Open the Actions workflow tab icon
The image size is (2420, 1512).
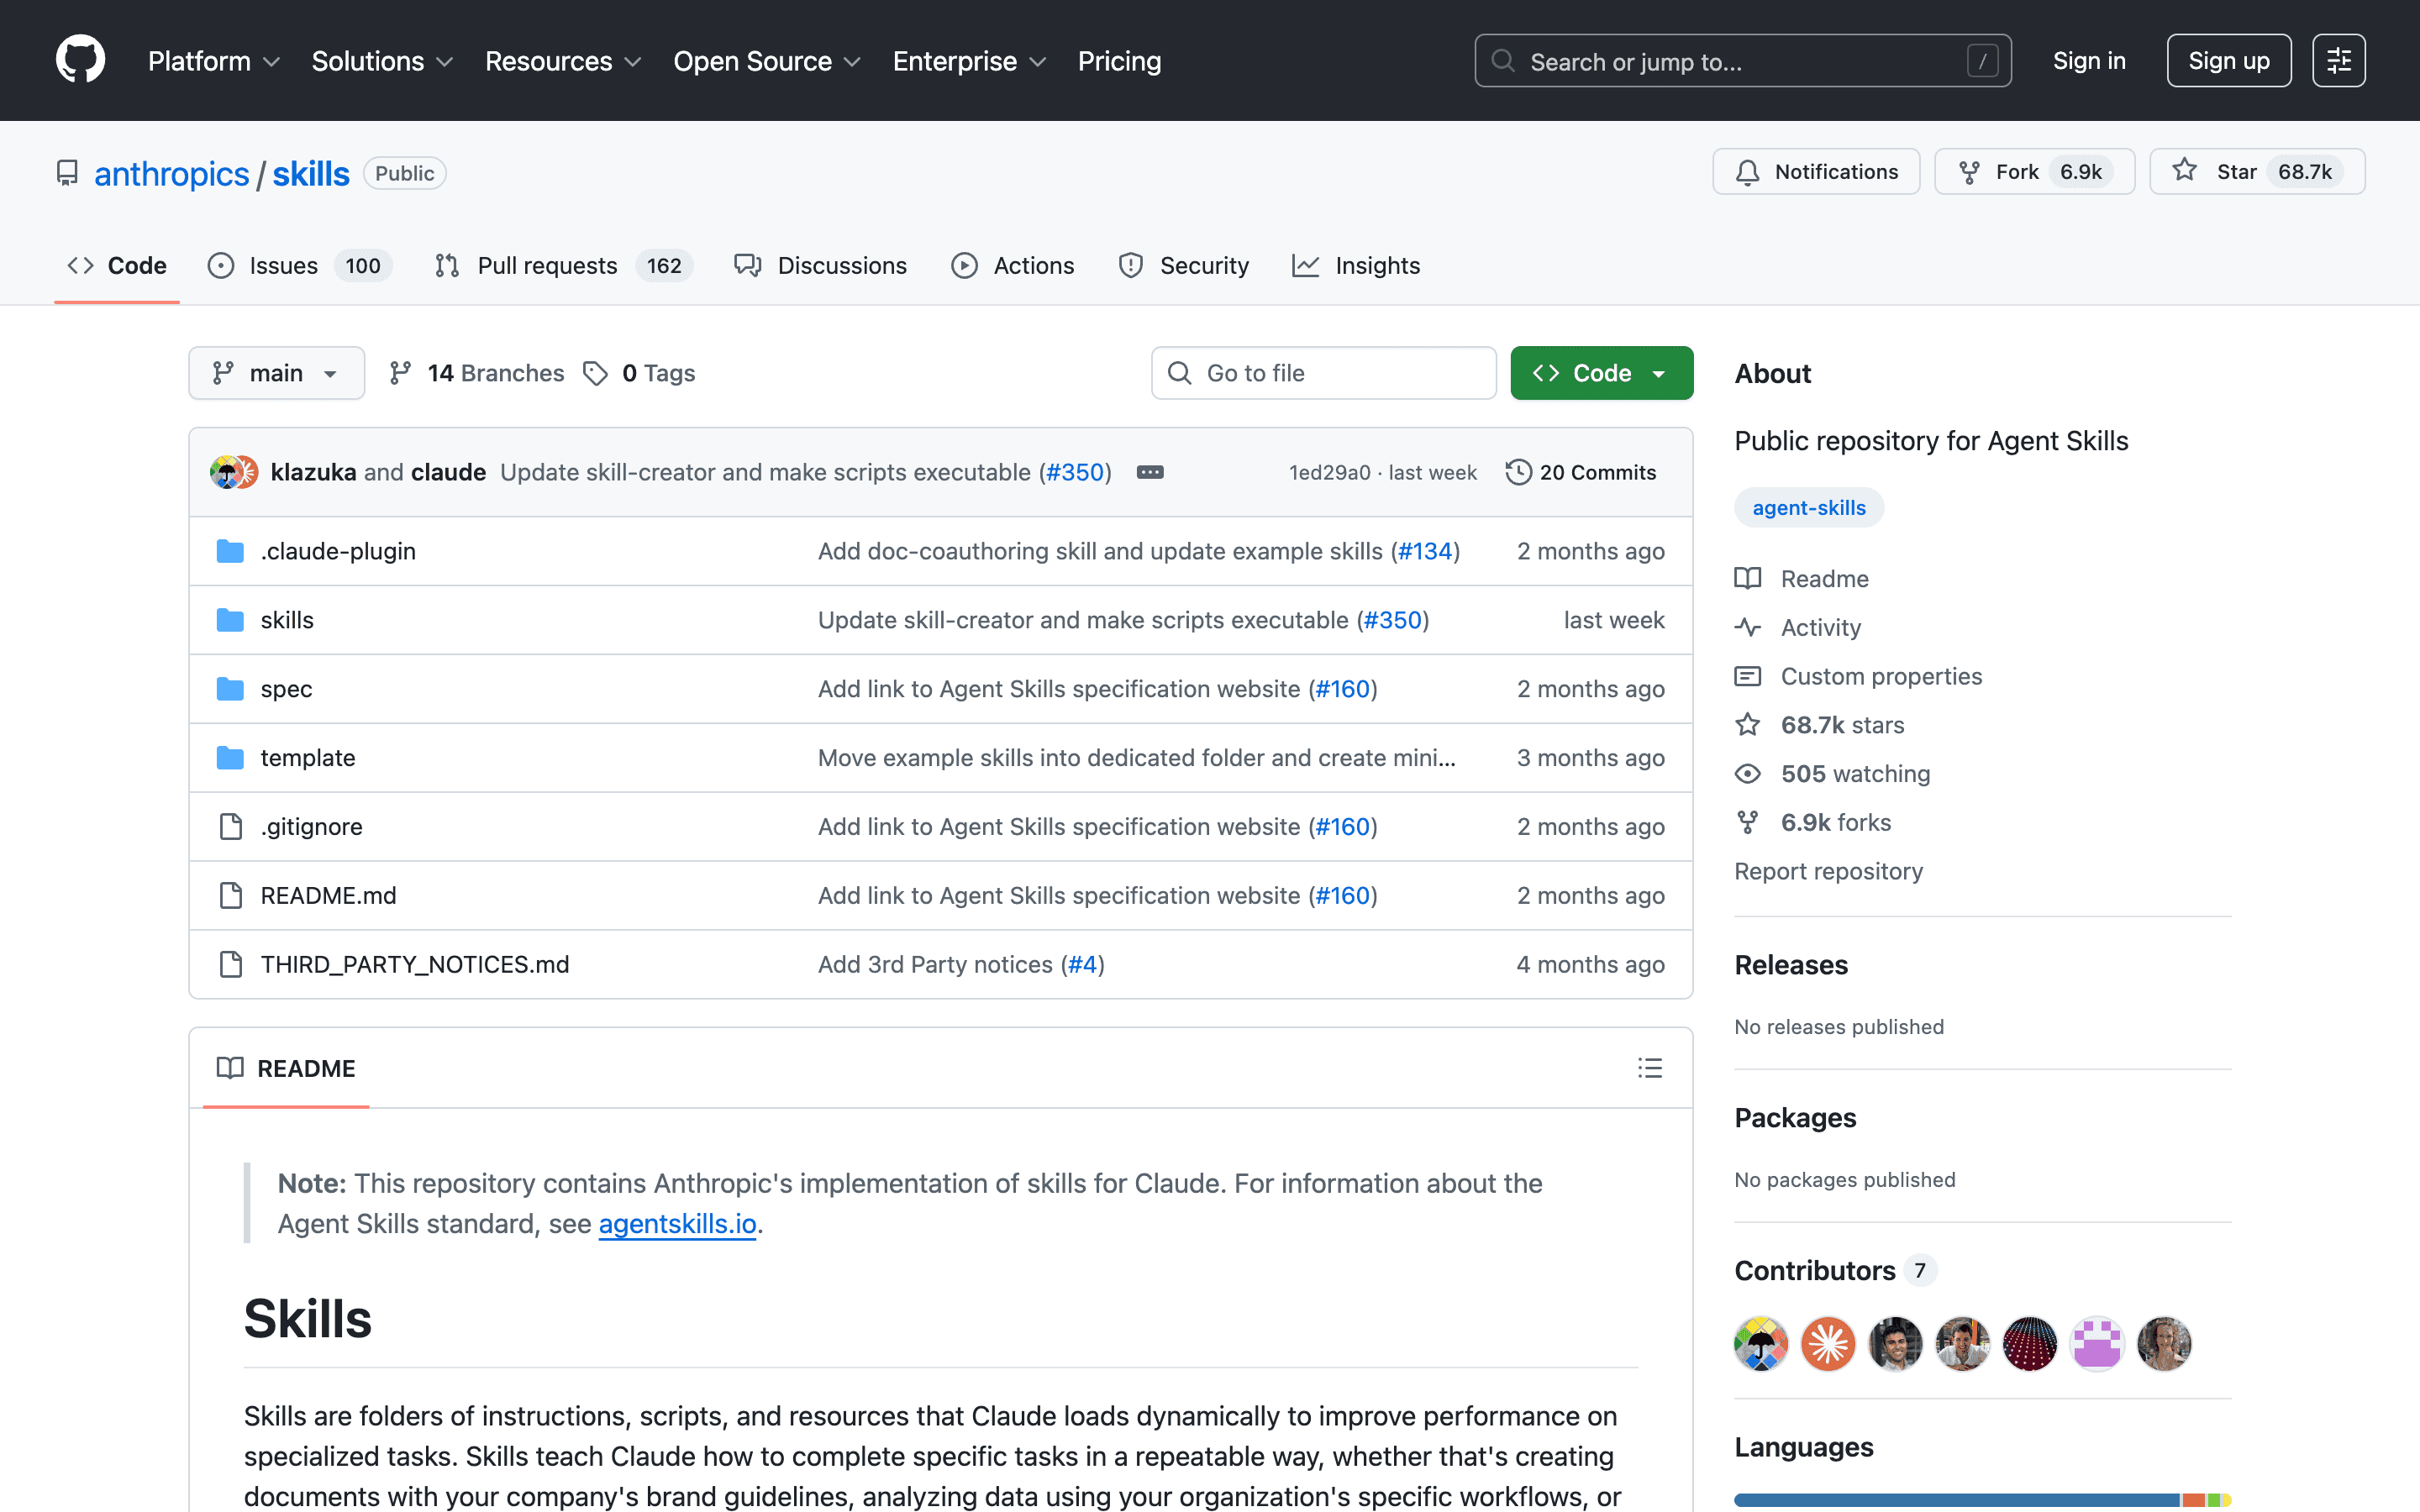[x=963, y=265]
